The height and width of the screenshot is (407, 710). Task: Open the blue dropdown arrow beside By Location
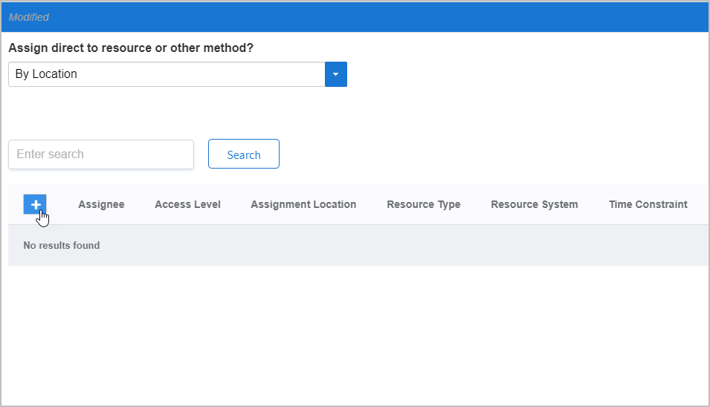(336, 74)
